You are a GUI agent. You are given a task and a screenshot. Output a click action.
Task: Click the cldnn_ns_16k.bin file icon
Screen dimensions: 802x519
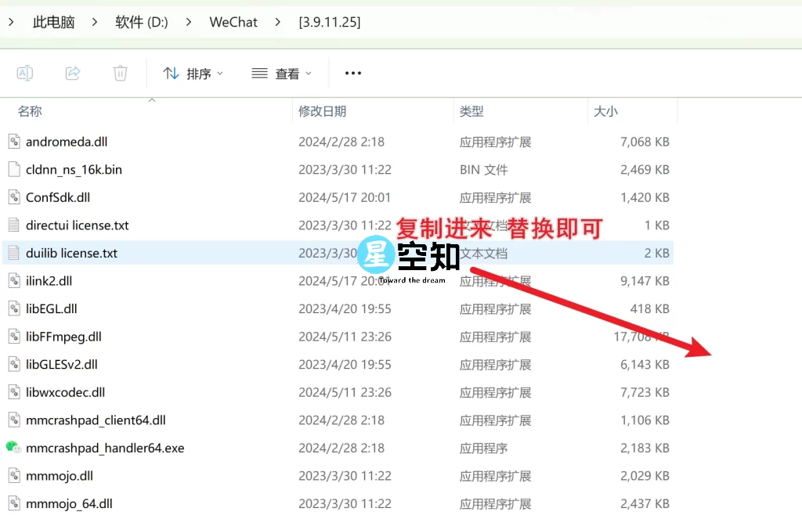coord(13,169)
